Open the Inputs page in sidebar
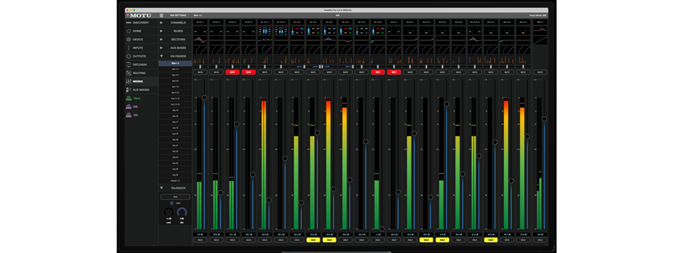Viewport: 674px width, 253px height. [141, 48]
